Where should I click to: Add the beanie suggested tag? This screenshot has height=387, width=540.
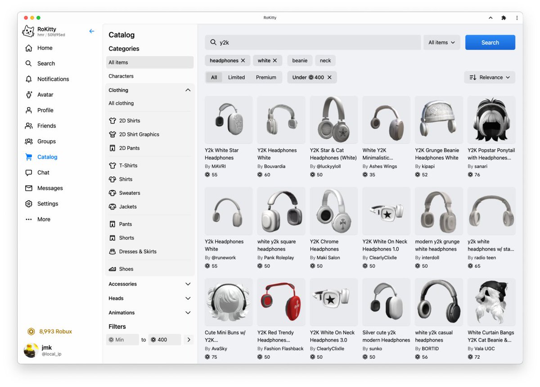[300, 61]
